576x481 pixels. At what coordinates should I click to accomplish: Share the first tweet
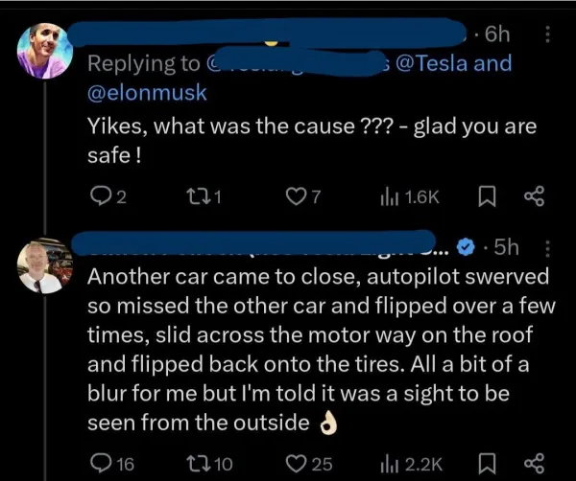click(x=534, y=197)
